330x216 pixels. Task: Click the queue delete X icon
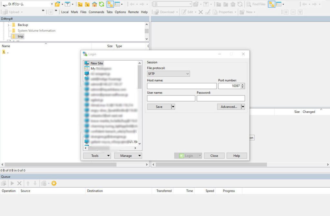[19, 183]
